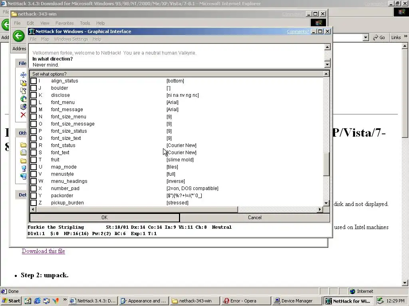Click the Go button in Internet Explorer

(x=379, y=37)
